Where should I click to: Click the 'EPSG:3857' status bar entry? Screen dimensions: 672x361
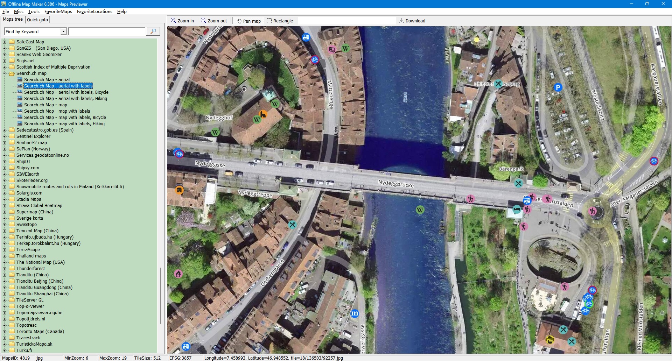point(180,358)
